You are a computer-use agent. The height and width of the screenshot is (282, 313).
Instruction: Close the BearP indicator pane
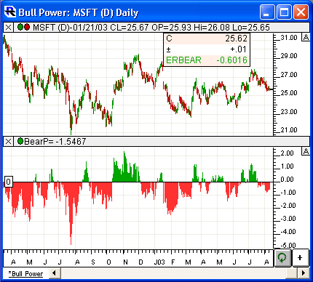tap(8, 141)
